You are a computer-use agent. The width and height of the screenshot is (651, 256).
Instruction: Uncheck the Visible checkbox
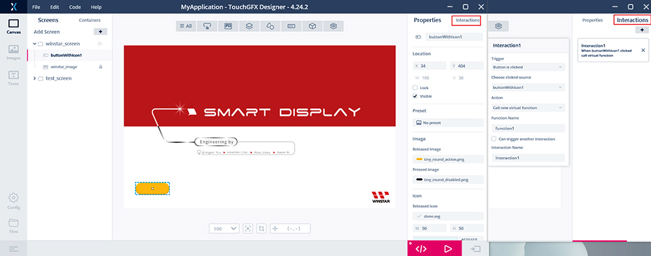[x=415, y=96]
